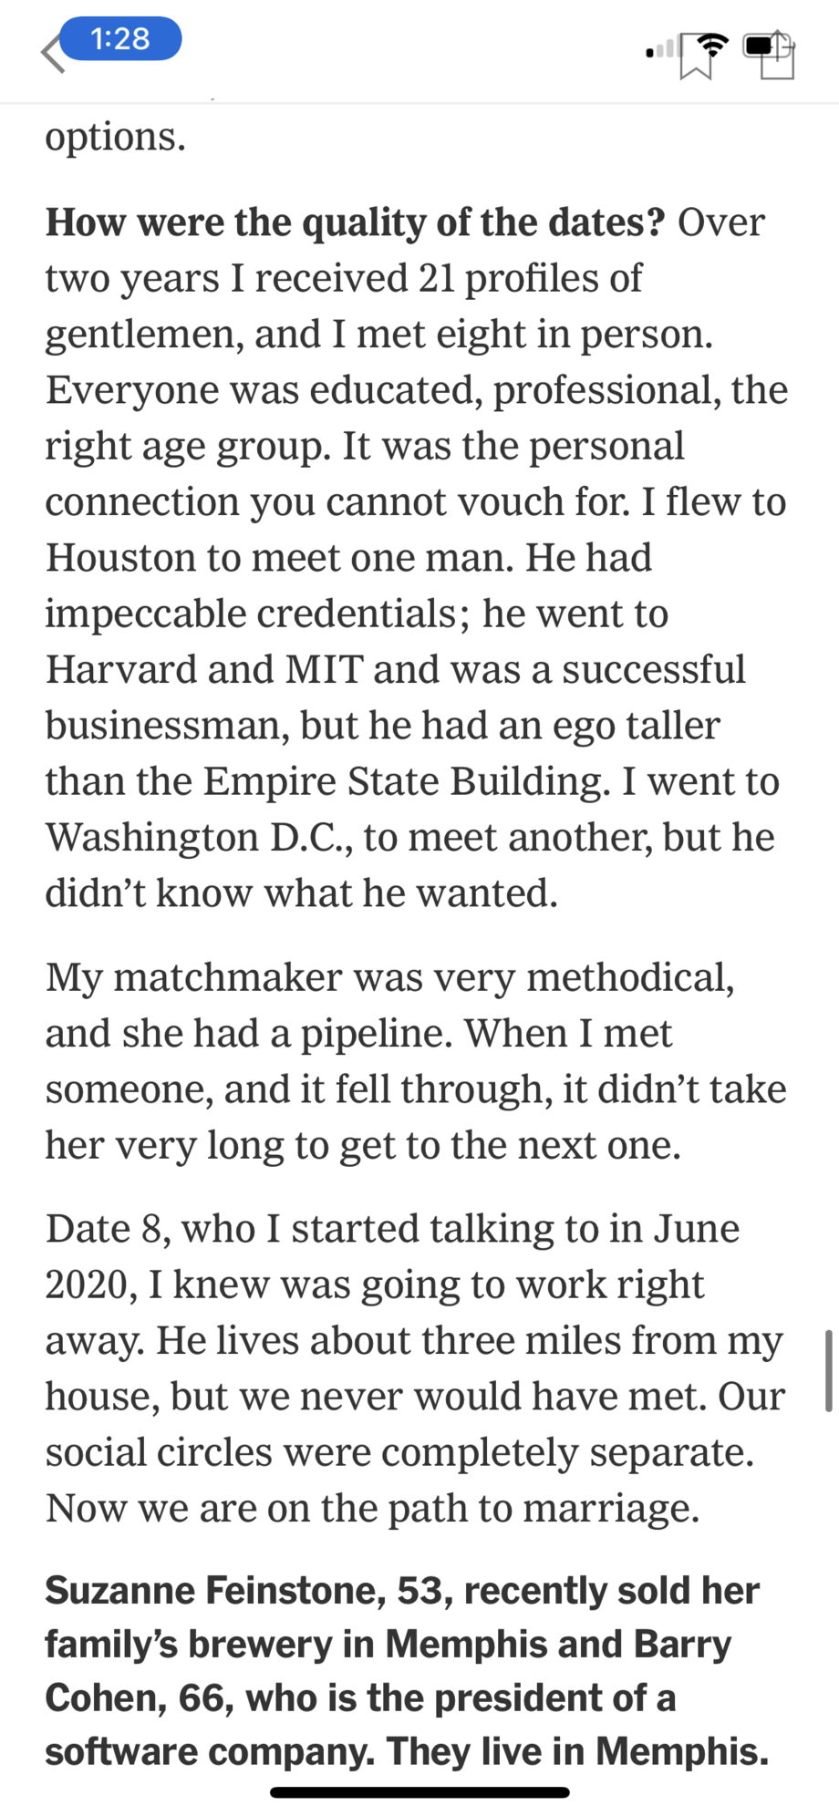Tap the phrase "Harvard and MIT"

click(x=204, y=669)
